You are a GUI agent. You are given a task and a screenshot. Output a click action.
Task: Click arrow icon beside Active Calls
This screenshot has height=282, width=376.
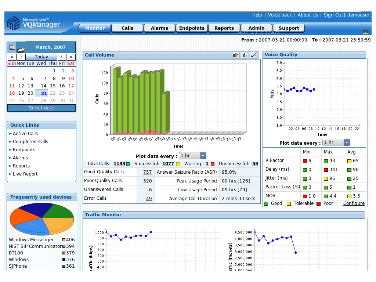pyautogui.click(x=10, y=134)
